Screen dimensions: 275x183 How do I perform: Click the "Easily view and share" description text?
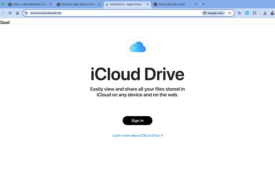[137, 92]
